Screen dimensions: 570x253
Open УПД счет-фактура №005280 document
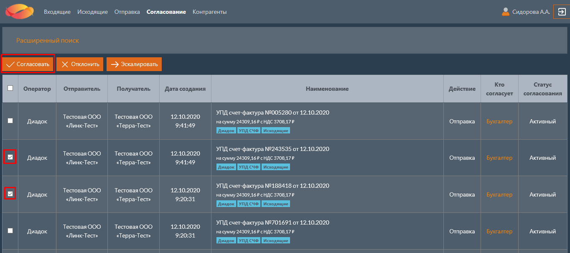[x=273, y=112]
